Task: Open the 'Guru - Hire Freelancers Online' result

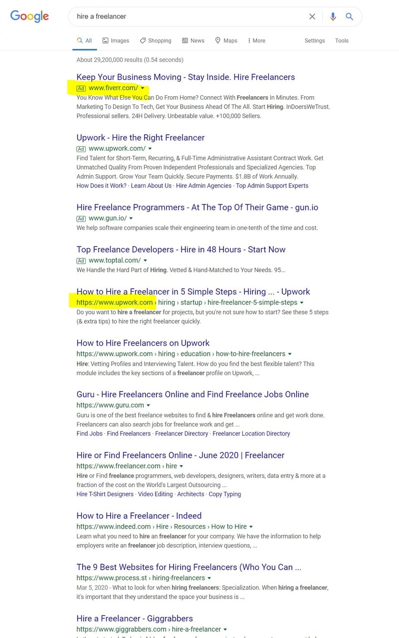Action: [x=193, y=395]
